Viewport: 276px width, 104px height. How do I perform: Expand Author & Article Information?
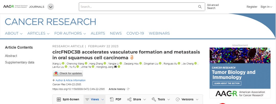click(x=68, y=80)
